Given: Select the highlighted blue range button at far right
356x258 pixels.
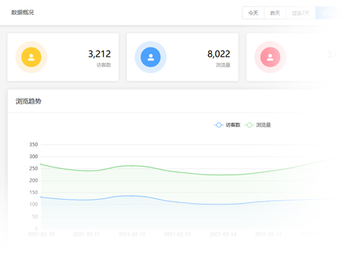Looking at the screenshot, I should (327, 13).
